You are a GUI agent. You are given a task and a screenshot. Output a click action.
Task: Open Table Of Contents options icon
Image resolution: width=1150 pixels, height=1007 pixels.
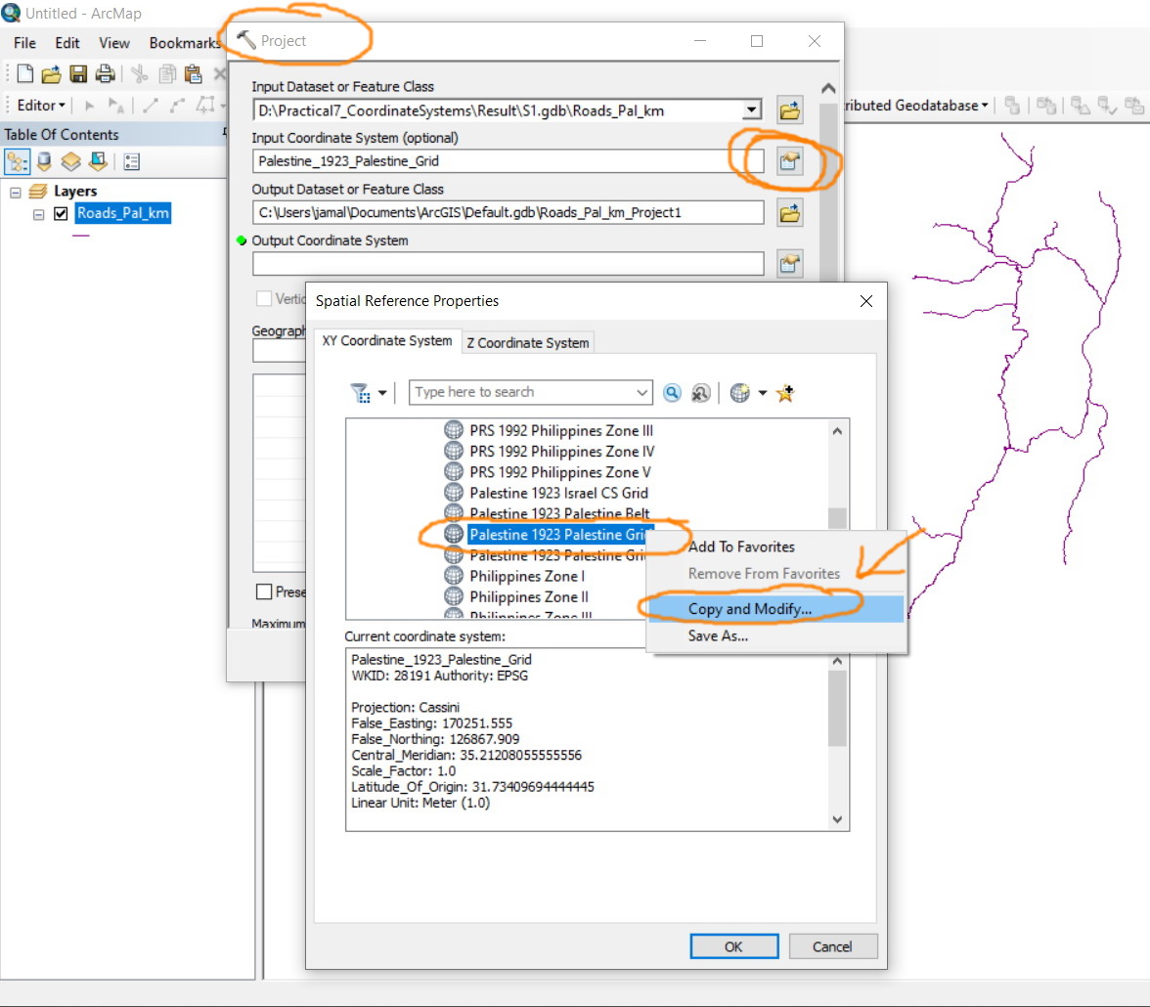[132, 161]
